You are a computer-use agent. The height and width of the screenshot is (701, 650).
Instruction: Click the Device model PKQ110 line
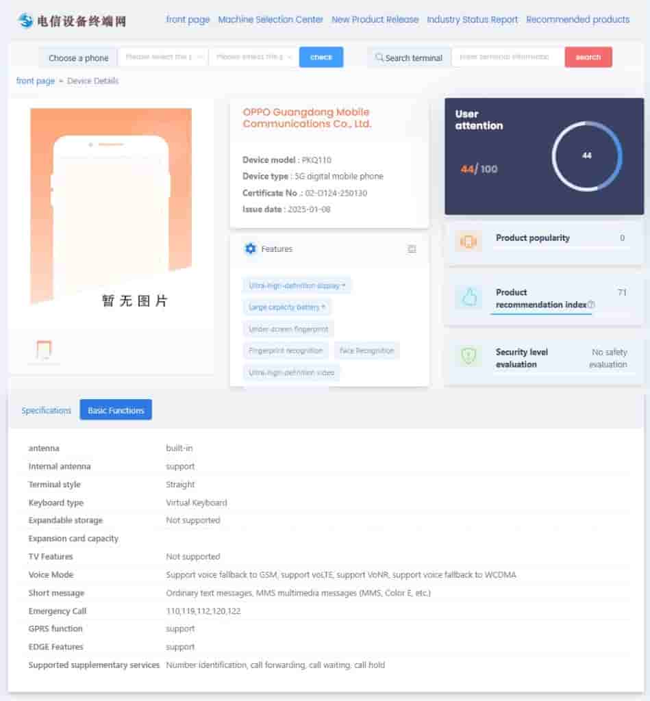(x=287, y=160)
